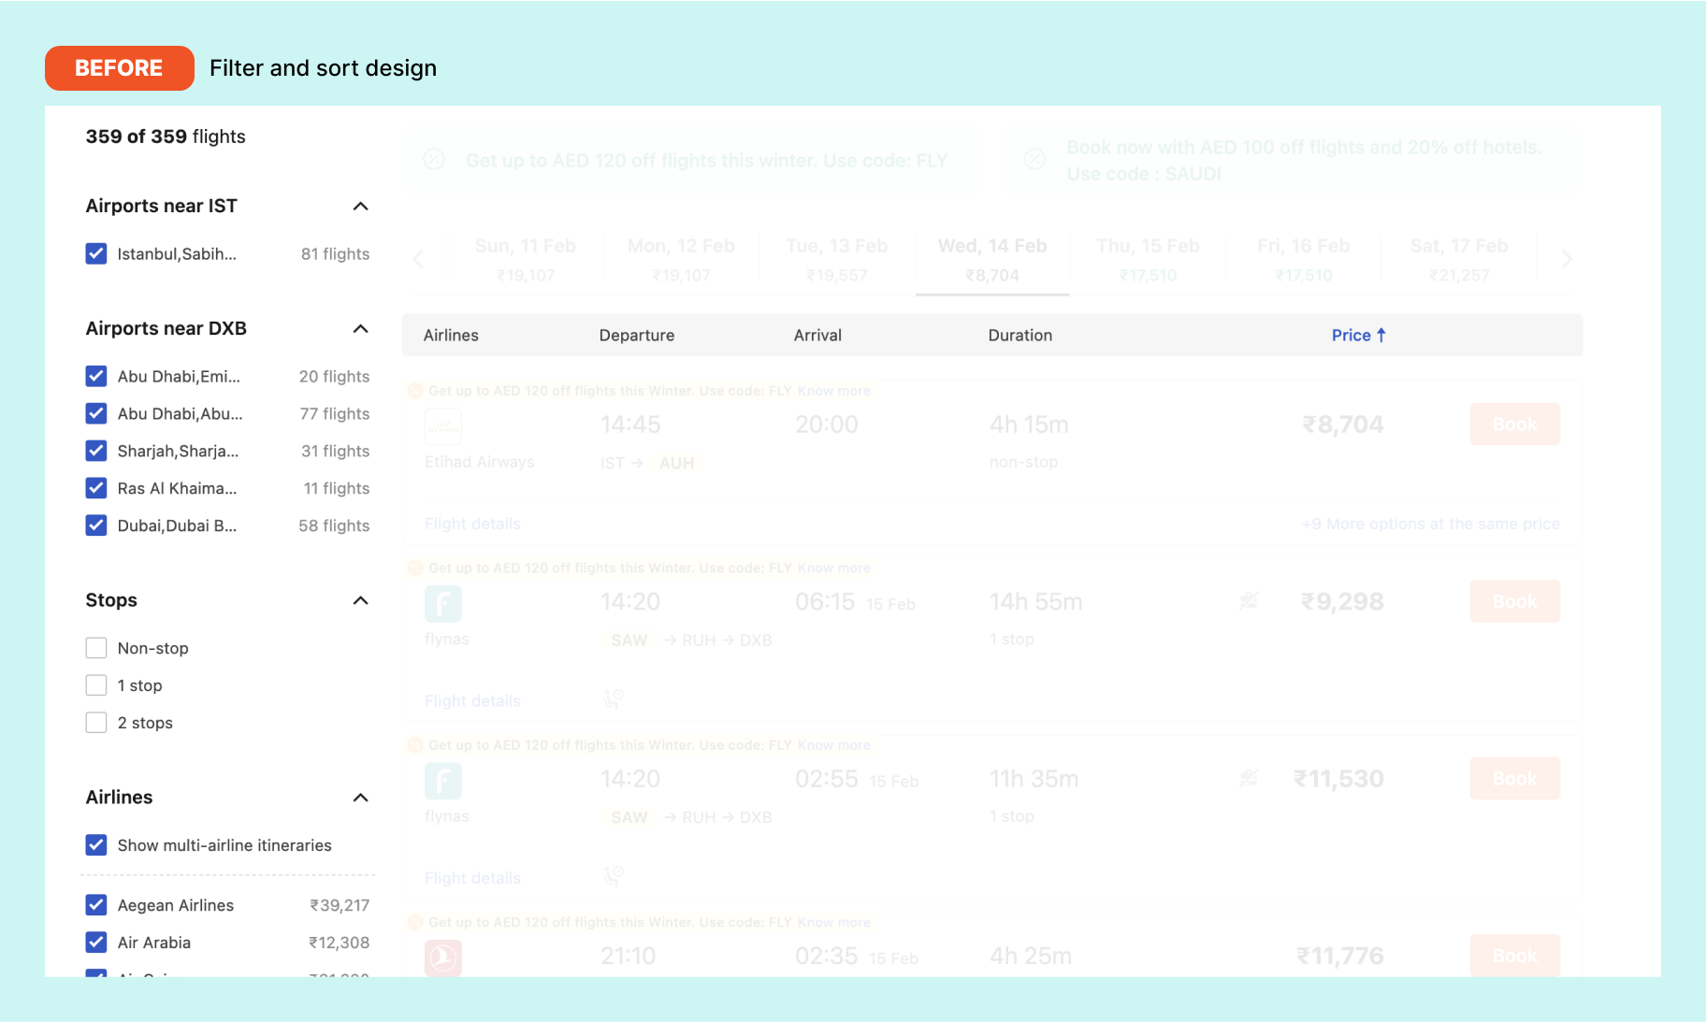Collapse the Airlines filter section
The width and height of the screenshot is (1706, 1022).
coord(360,798)
